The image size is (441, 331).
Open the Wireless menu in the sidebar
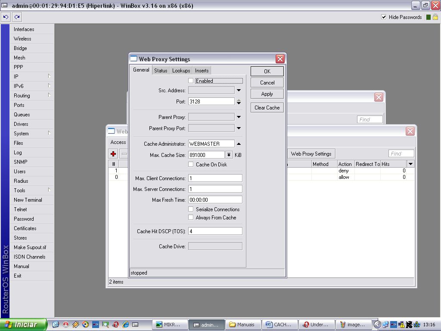click(22, 39)
